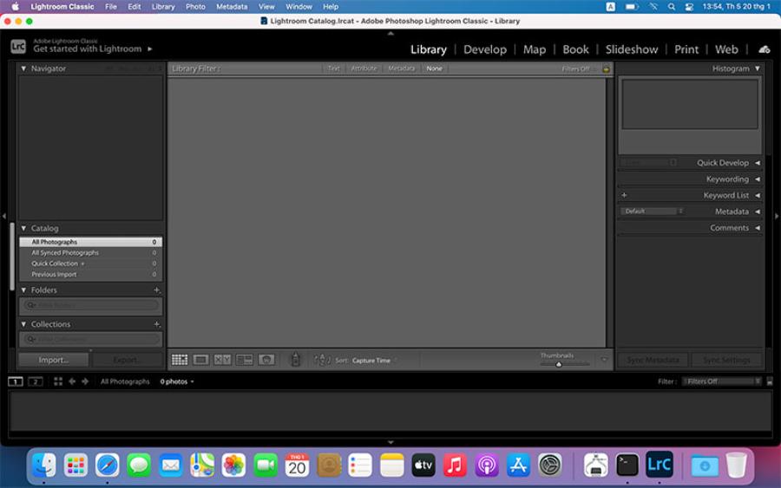Click Get started with Lightroom arrow
The image size is (781, 488).
tap(149, 49)
